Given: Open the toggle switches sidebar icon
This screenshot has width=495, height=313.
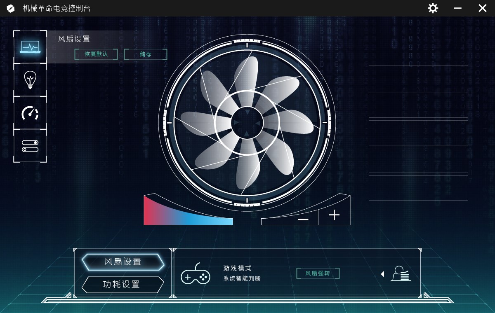Looking at the screenshot, I should [30, 146].
